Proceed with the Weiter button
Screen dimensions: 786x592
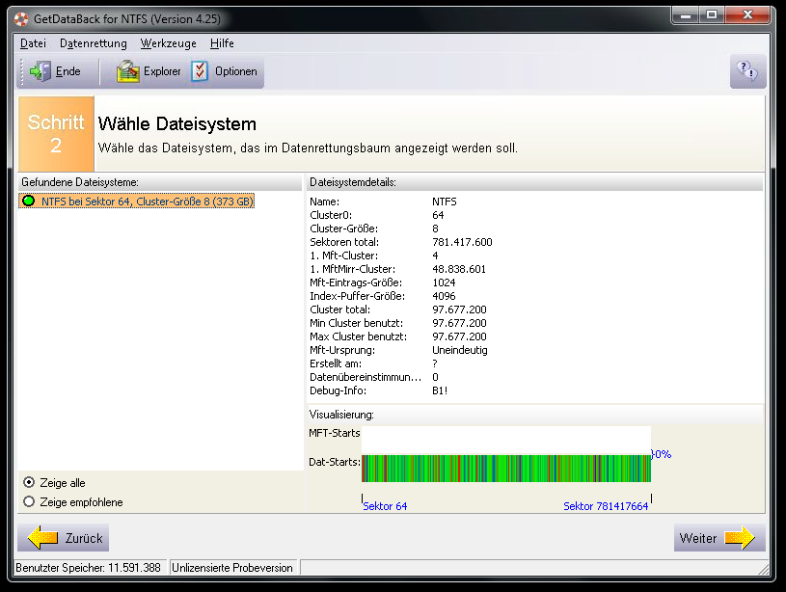(x=719, y=538)
